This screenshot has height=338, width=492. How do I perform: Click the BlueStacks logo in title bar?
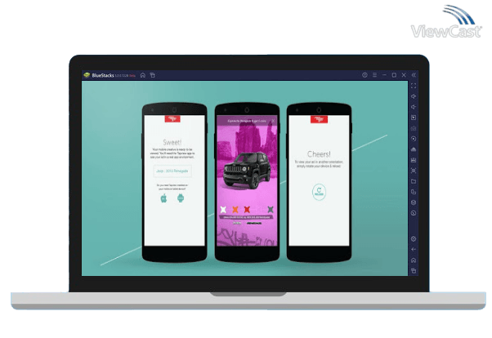pyautogui.click(x=87, y=75)
